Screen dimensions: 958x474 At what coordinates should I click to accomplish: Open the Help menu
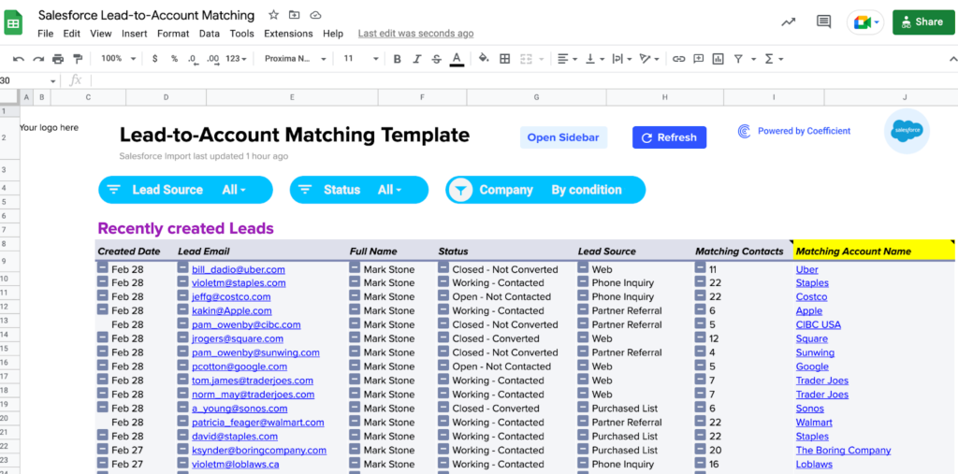click(x=333, y=34)
